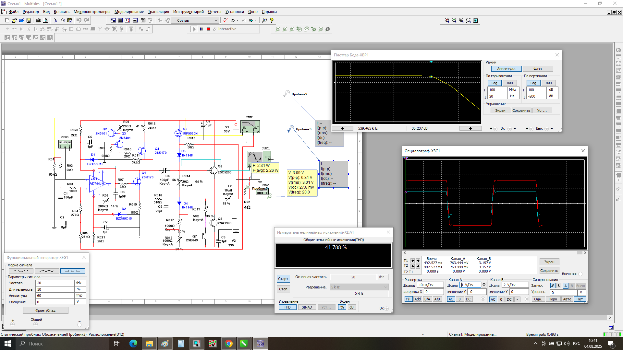
Task: Select square waveform in function generator
Action: [73, 271]
